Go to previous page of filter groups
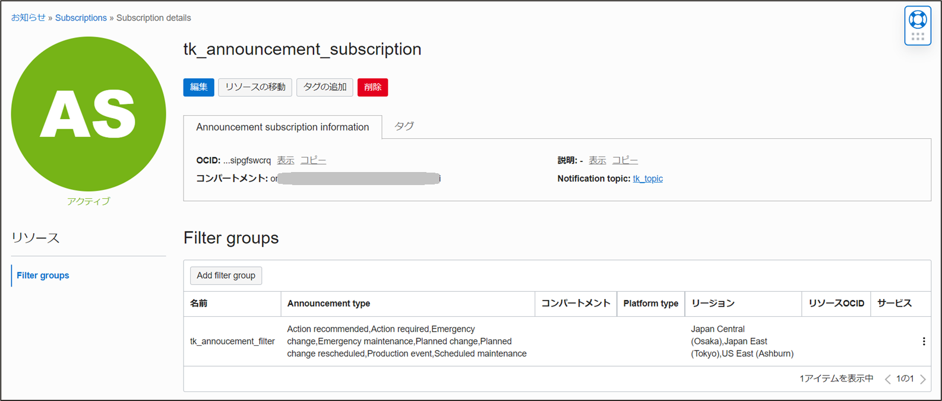Viewport: 942px width, 401px height. (x=887, y=379)
